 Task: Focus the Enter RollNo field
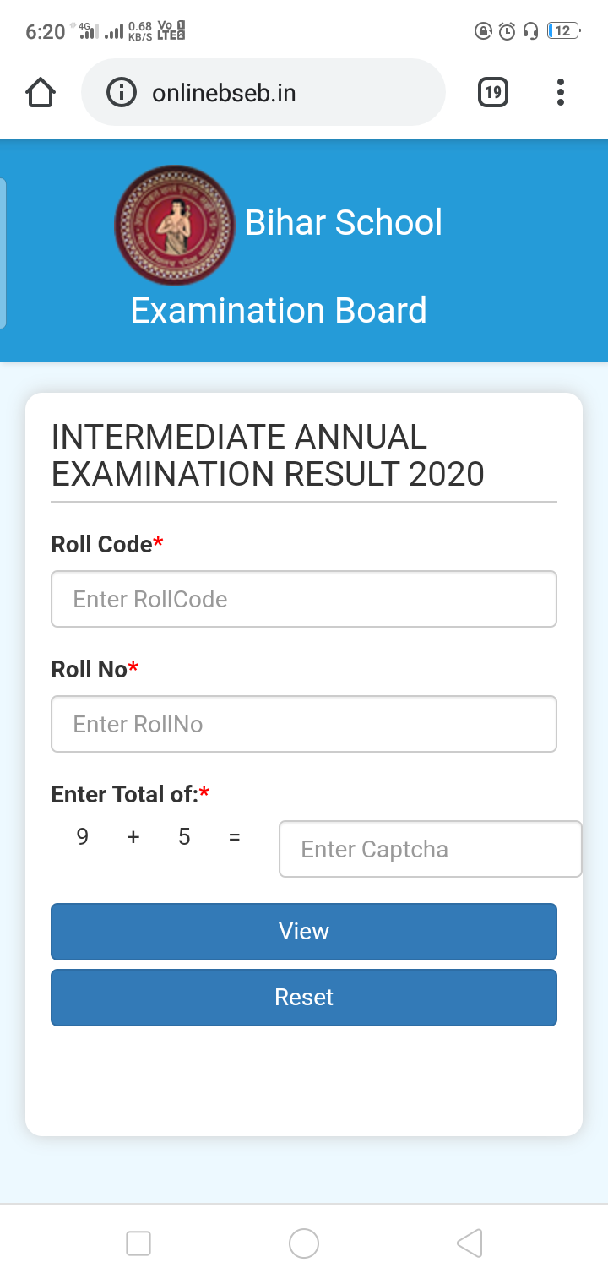[304, 724]
